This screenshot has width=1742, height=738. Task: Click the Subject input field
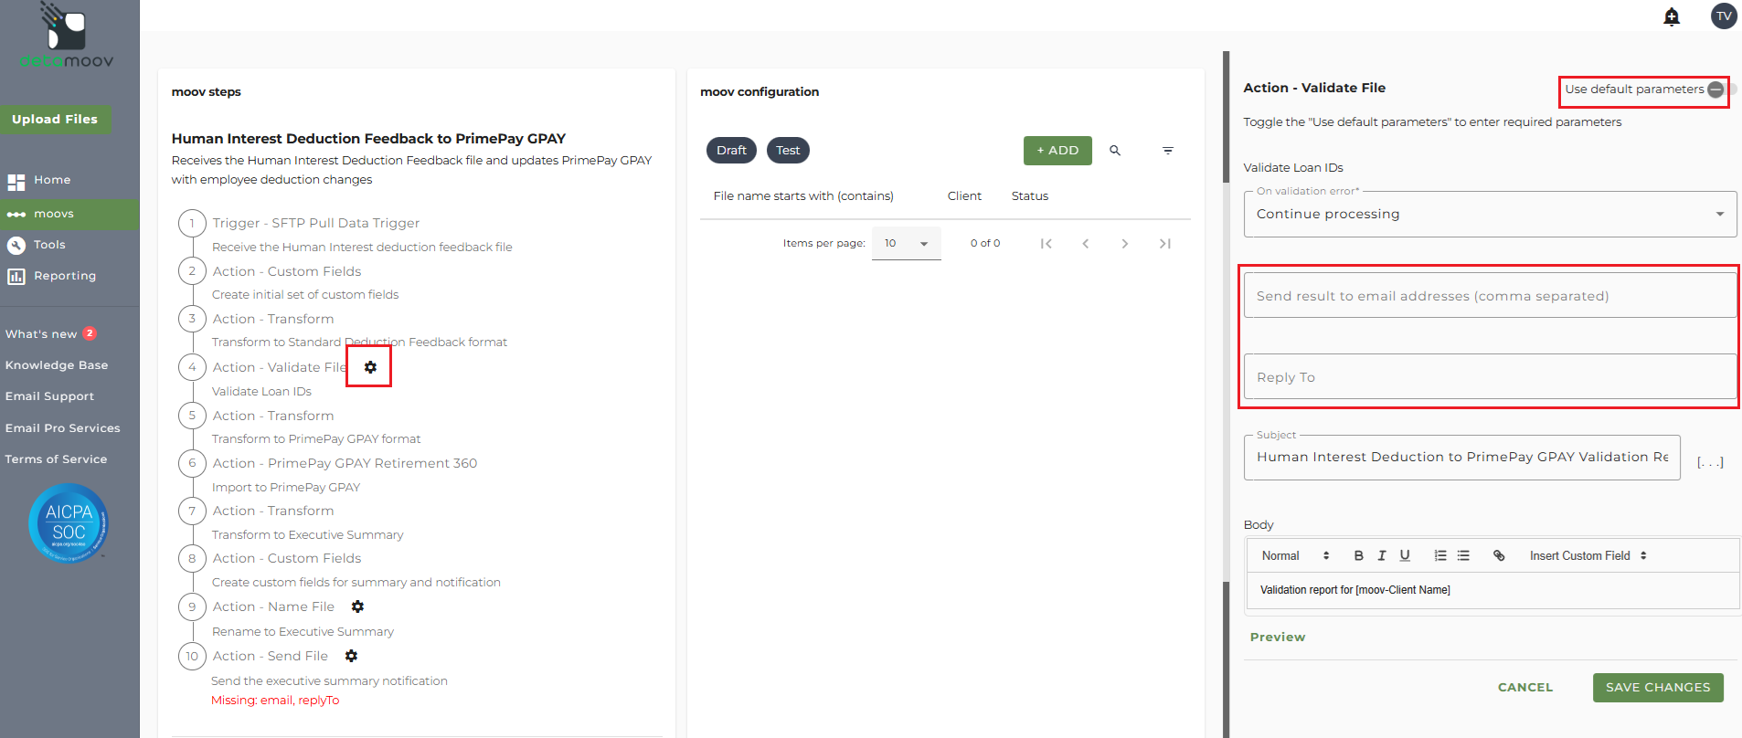click(1461, 458)
